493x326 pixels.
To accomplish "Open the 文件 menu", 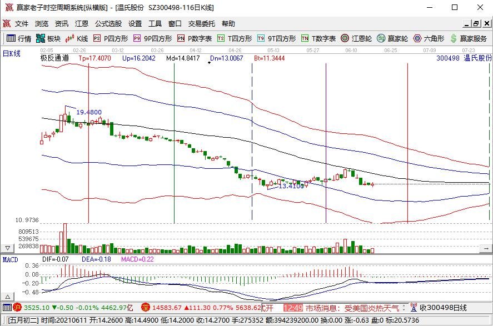I will click(22, 23).
